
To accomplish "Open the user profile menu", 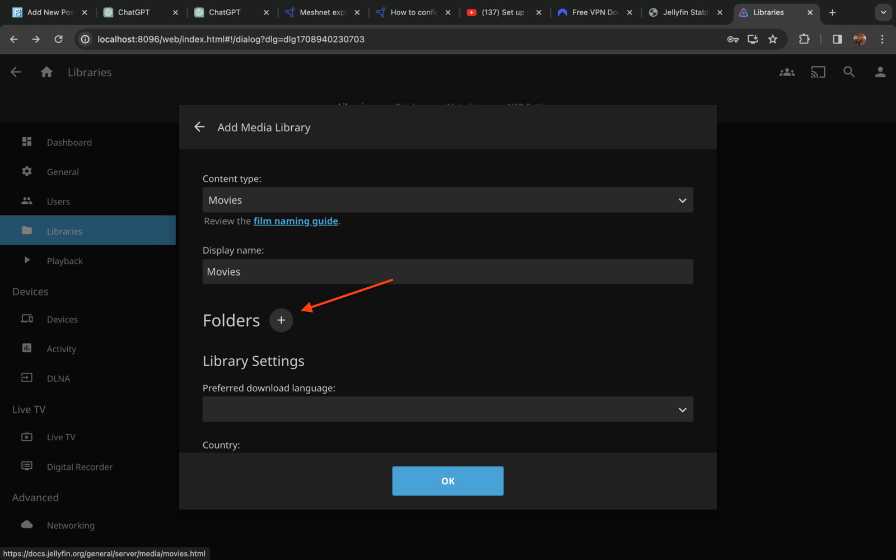I will [x=880, y=72].
